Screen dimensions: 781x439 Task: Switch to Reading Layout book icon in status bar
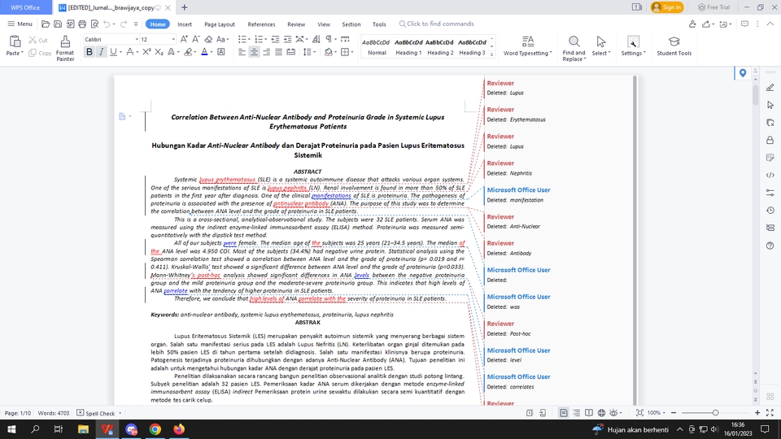589,413
